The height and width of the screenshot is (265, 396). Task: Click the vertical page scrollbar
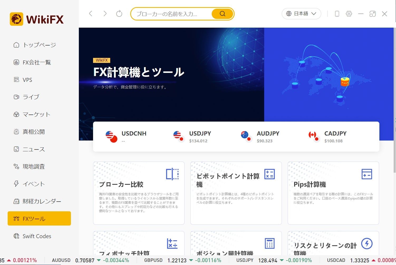(395, 100)
